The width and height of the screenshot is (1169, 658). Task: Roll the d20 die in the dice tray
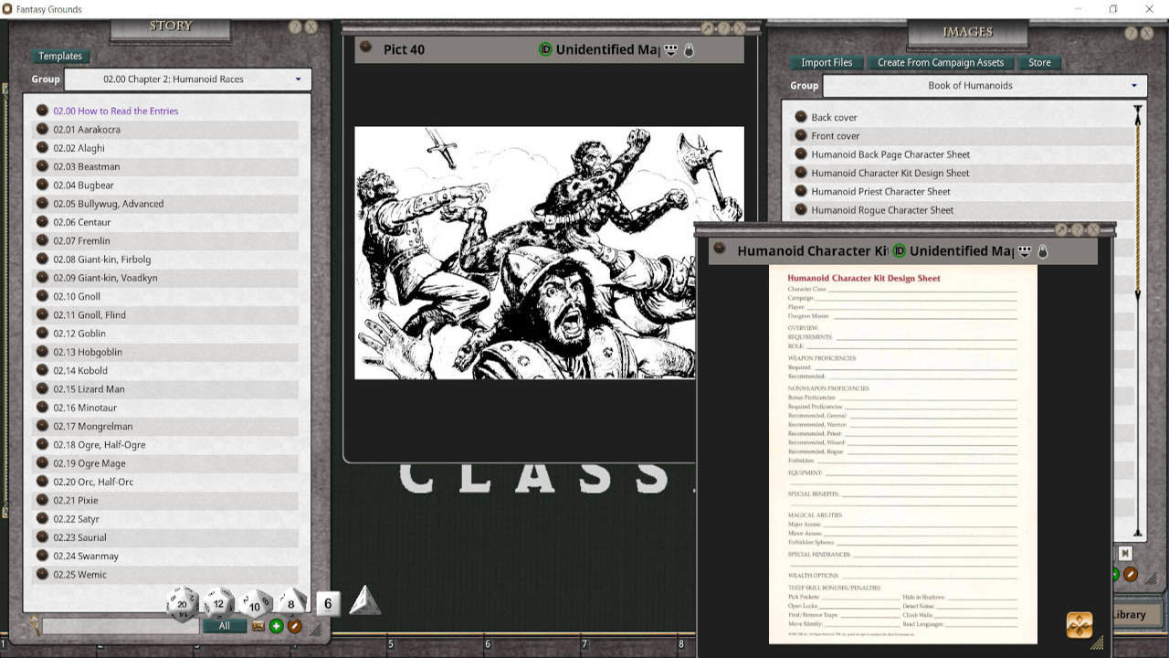coord(182,603)
